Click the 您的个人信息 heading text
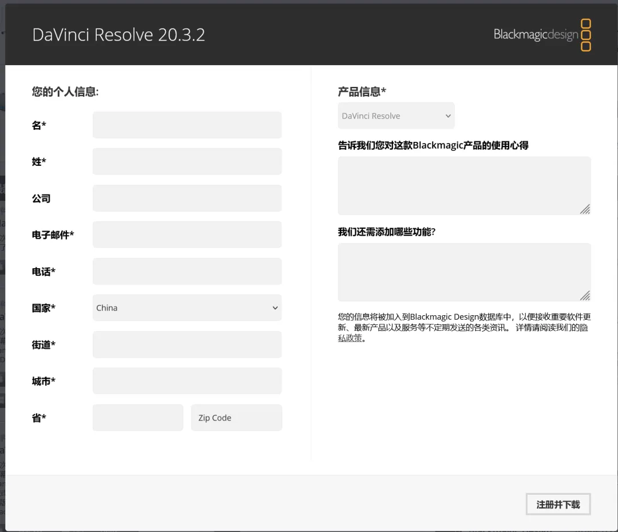Screen dimensions: 618x532 (65, 92)
